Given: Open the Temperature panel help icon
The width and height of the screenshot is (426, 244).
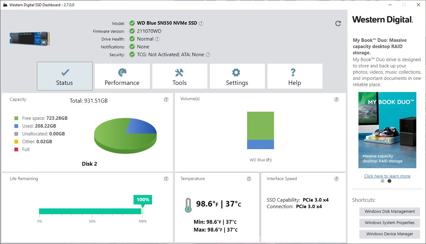Looking at the screenshot, I should [249, 179].
